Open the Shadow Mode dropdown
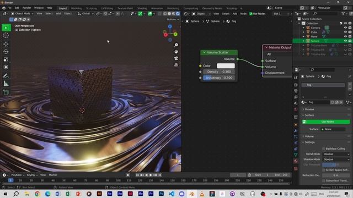This screenshot has height=198, width=353. (336, 159)
